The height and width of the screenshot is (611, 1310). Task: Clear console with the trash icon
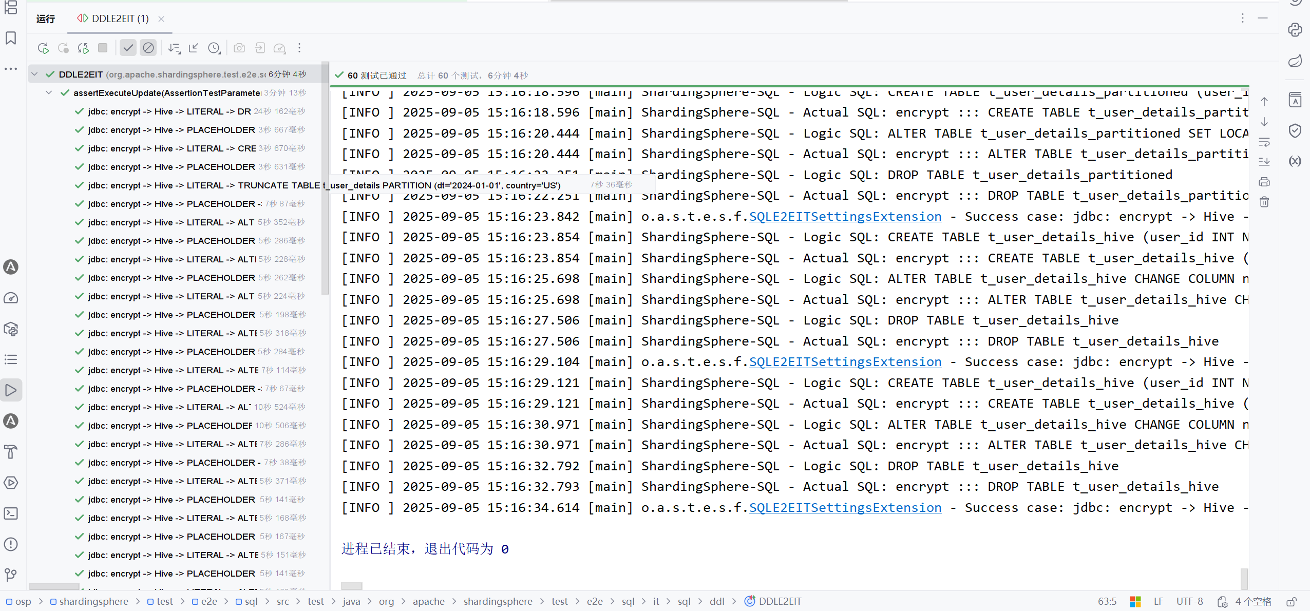click(x=1264, y=202)
